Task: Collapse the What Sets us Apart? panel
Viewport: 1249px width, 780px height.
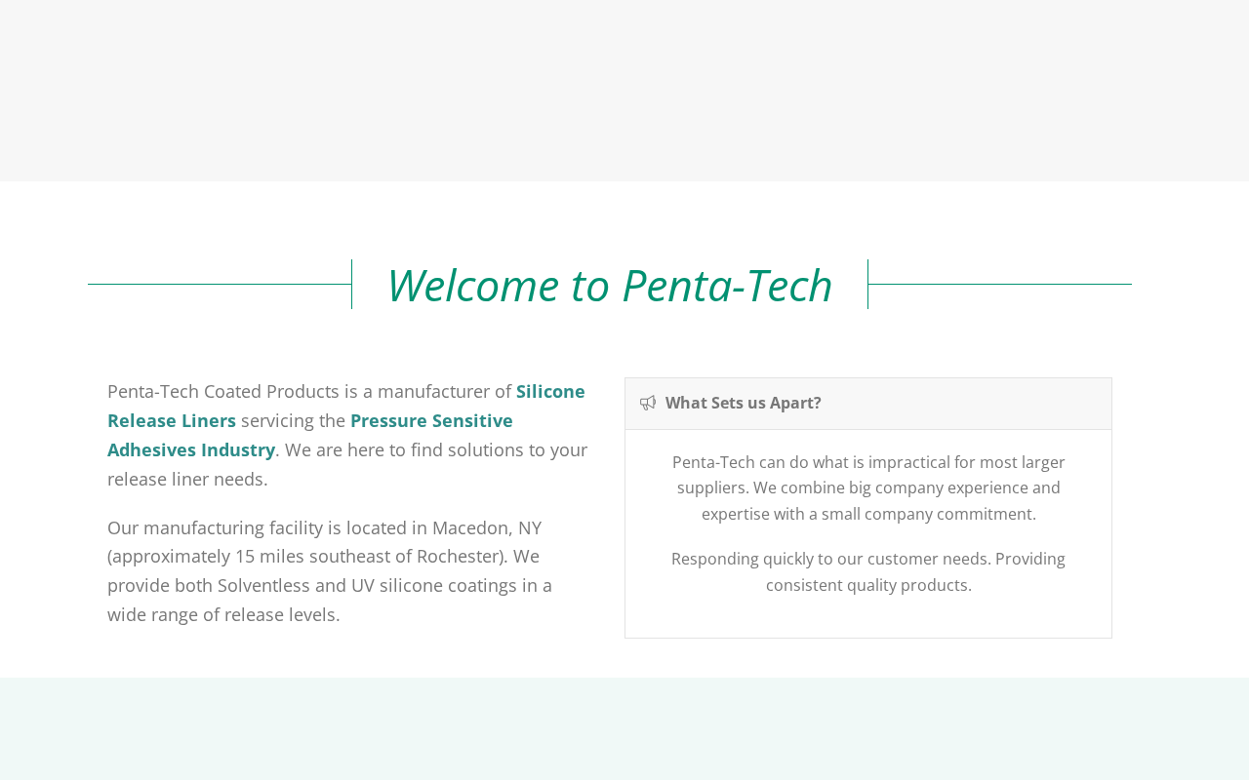Action: (867, 404)
